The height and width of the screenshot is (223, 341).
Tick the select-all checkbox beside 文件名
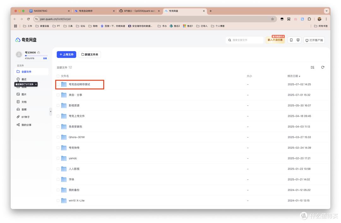coord(58,76)
